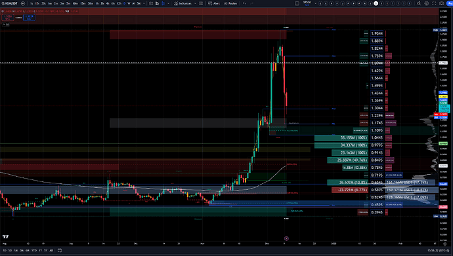453x256 pixels.
Task: Click the symbol search field in the top bar
Action: pyautogui.click(x=10, y=3)
